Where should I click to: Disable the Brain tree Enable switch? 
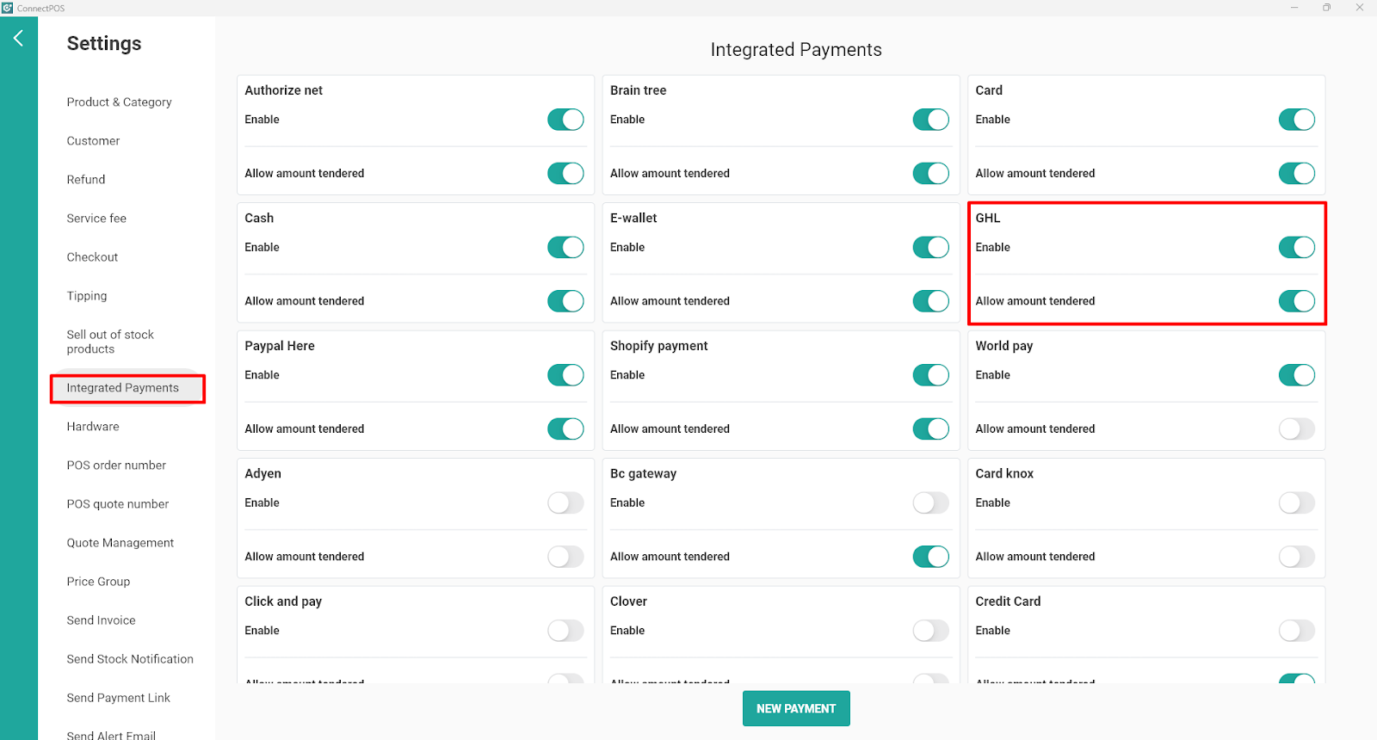tap(931, 120)
